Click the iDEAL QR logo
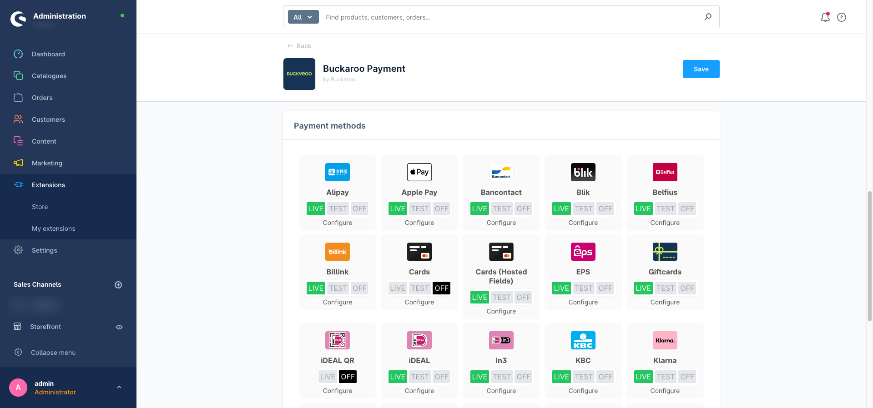This screenshot has height=408, width=873. (338, 340)
